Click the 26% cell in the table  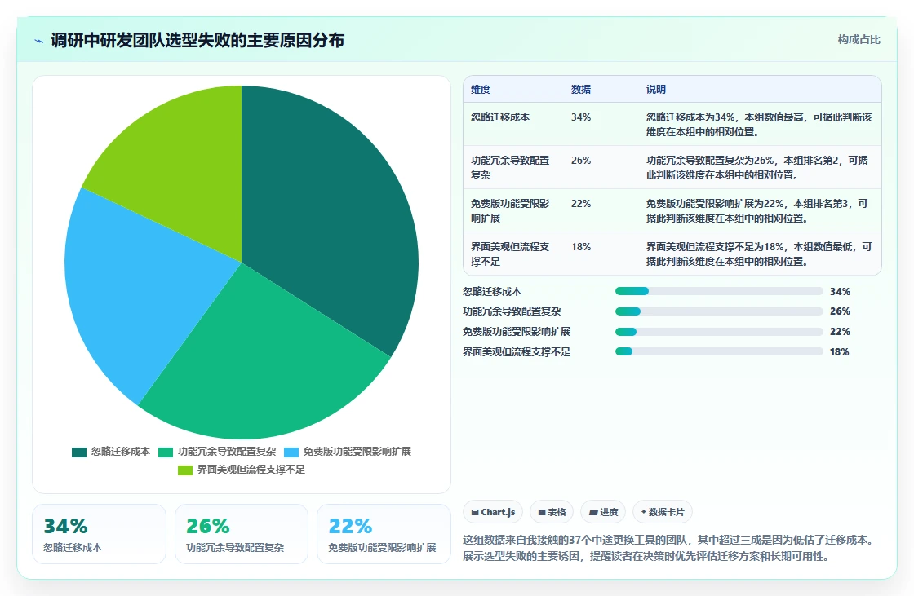580,161
